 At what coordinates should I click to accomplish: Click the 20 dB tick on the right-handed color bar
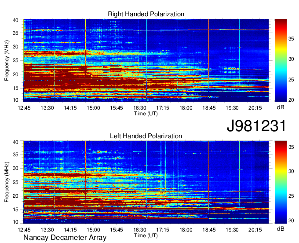291,100
